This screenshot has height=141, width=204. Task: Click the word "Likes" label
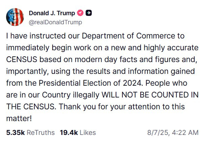[x=88, y=133]
